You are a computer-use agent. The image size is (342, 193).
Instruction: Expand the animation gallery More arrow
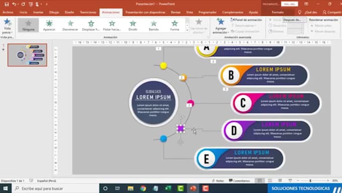(x=188, y=30)
